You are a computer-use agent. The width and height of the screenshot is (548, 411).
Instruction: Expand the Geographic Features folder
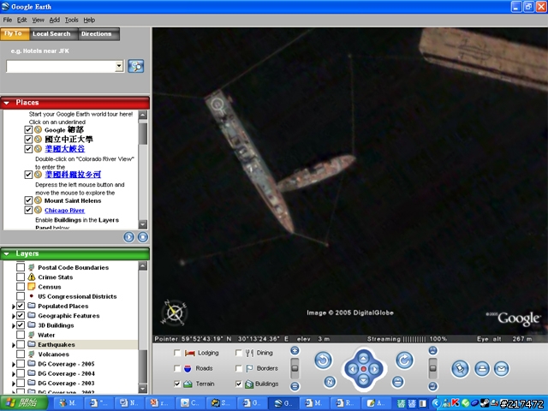pos(14,316)
